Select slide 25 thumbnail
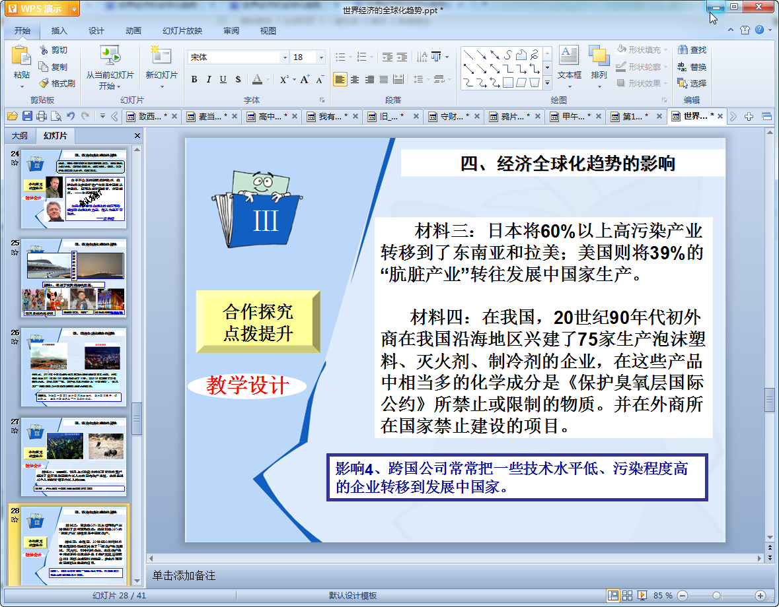This screenshot has height=607, width=779. tap(73, 278)
